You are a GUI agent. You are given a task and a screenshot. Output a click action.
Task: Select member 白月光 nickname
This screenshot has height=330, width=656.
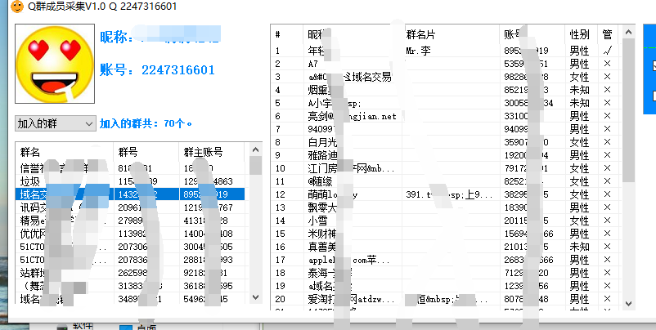[322, 142]
